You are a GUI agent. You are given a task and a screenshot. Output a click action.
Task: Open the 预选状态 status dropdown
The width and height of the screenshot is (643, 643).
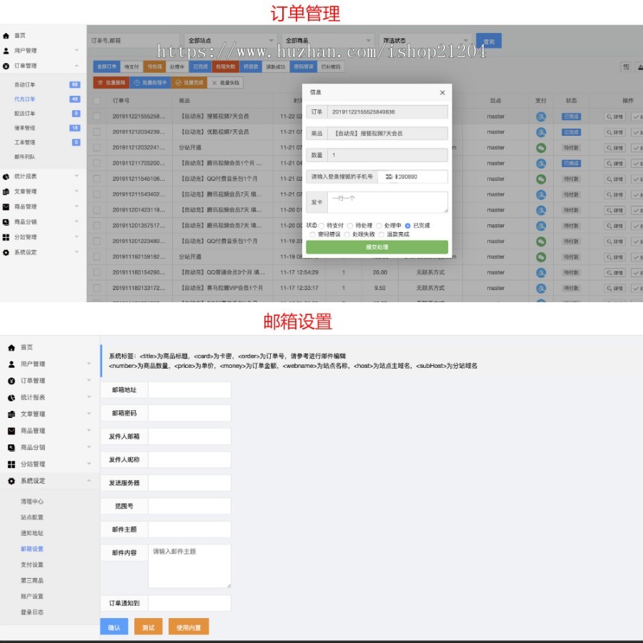[x=425, y=41]
